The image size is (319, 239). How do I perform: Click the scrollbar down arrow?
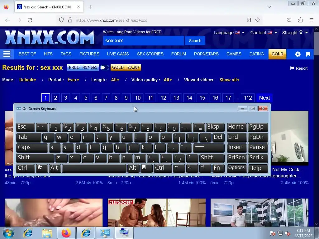tap(316, 224)
